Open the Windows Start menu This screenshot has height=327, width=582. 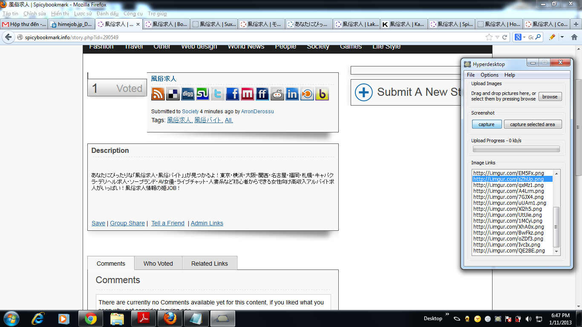pyautogui.click(x=11, y=318)
